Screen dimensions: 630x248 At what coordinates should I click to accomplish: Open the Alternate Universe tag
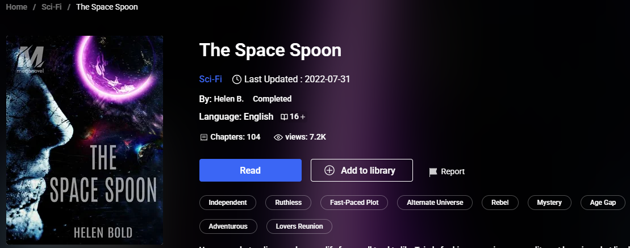coord(435,203)
